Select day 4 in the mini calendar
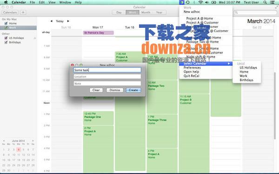Screen dimensions: 279x174 [19, 149]
